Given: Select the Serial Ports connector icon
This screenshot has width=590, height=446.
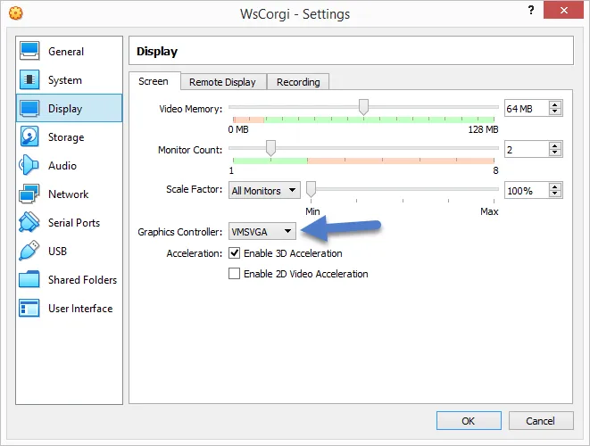Looking at the screenshot, I should pos(29,223).
